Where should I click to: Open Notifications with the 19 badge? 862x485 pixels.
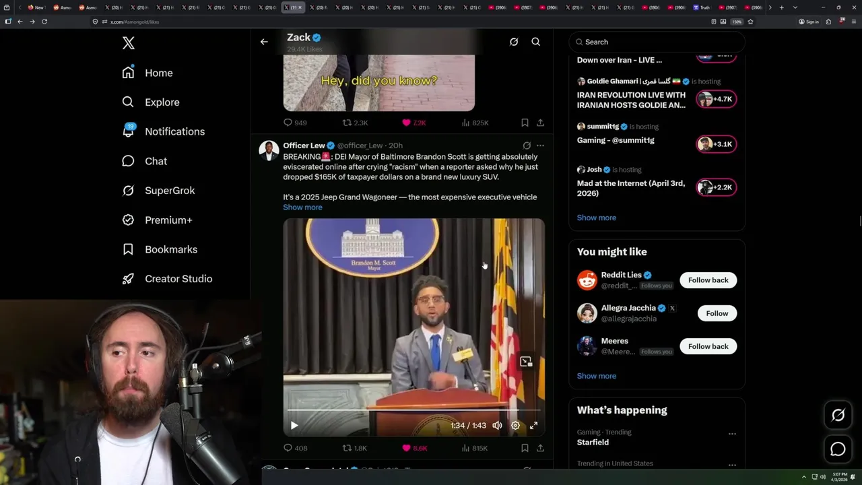[x=163, y=131]
